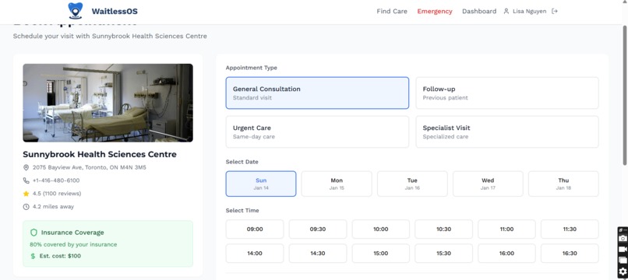Click the phone number +1-416-480-6100
The width and height of the screenshot is (628, 280).
click(x=56, y=180)
